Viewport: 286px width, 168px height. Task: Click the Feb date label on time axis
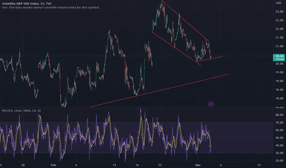(x=53, y=165)
